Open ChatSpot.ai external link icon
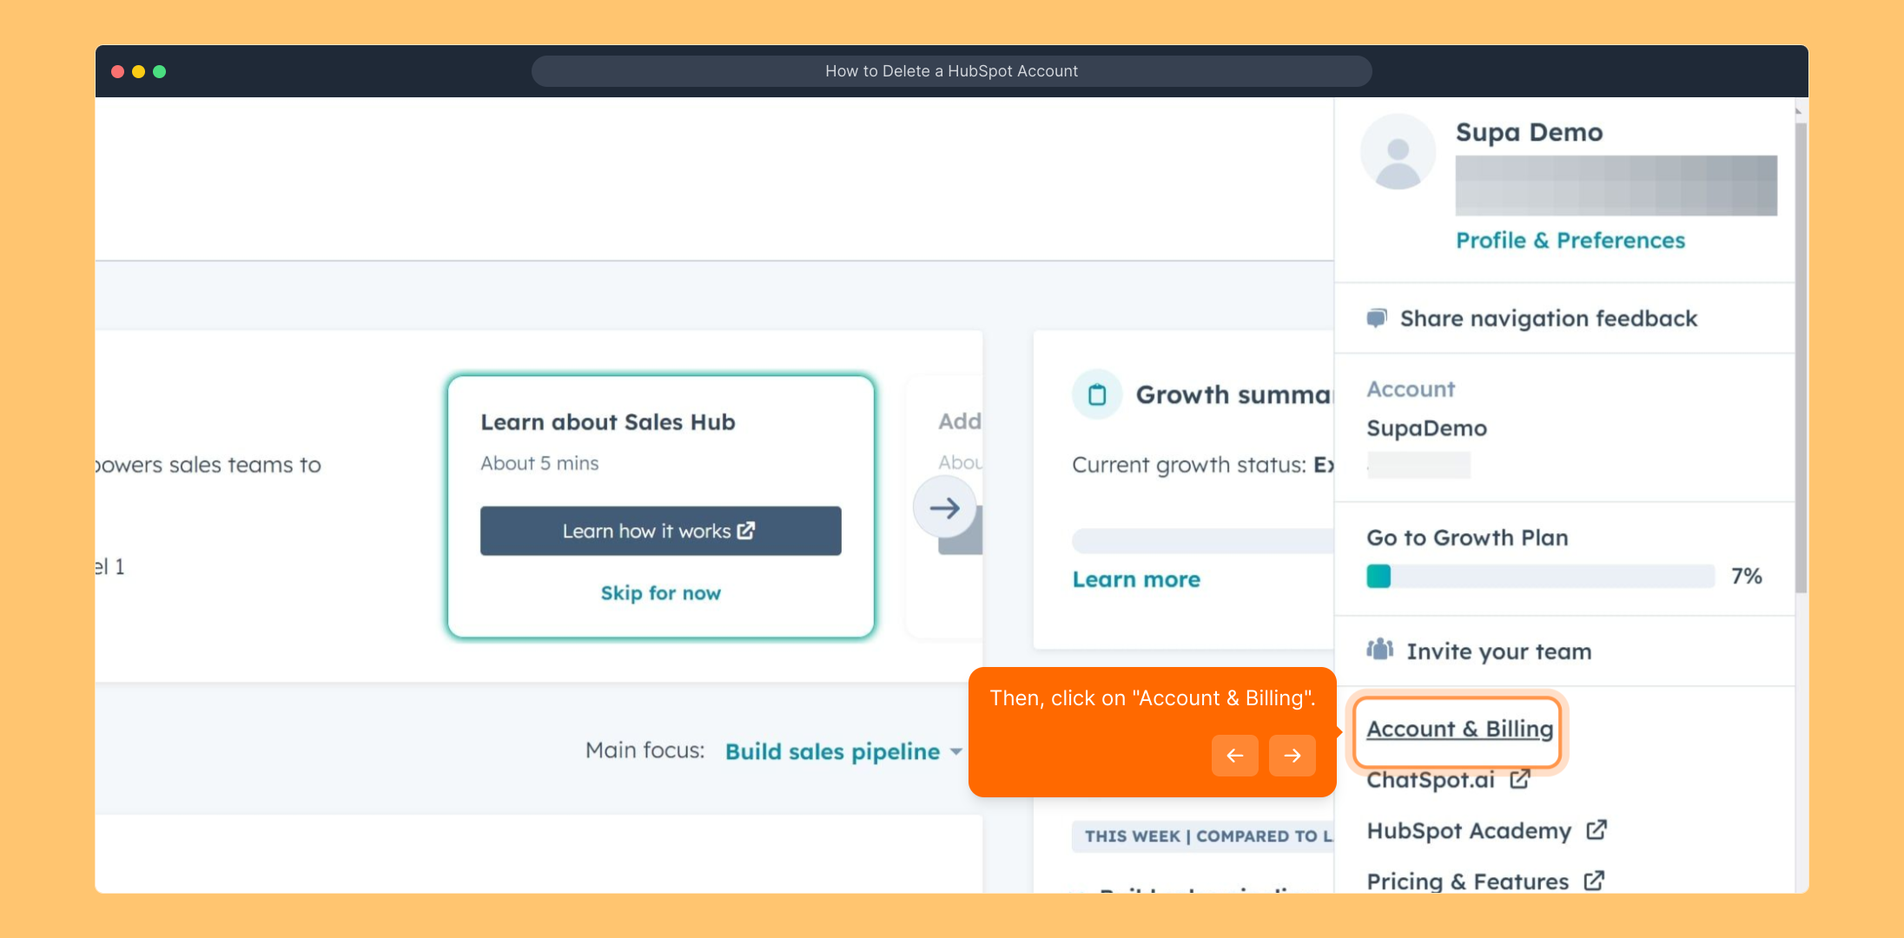This screenshot has width=1904, height=938. pos(1519,779)
